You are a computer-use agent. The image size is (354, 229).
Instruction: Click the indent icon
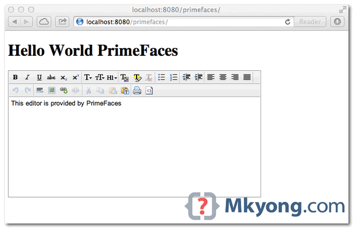coord(199,77)
